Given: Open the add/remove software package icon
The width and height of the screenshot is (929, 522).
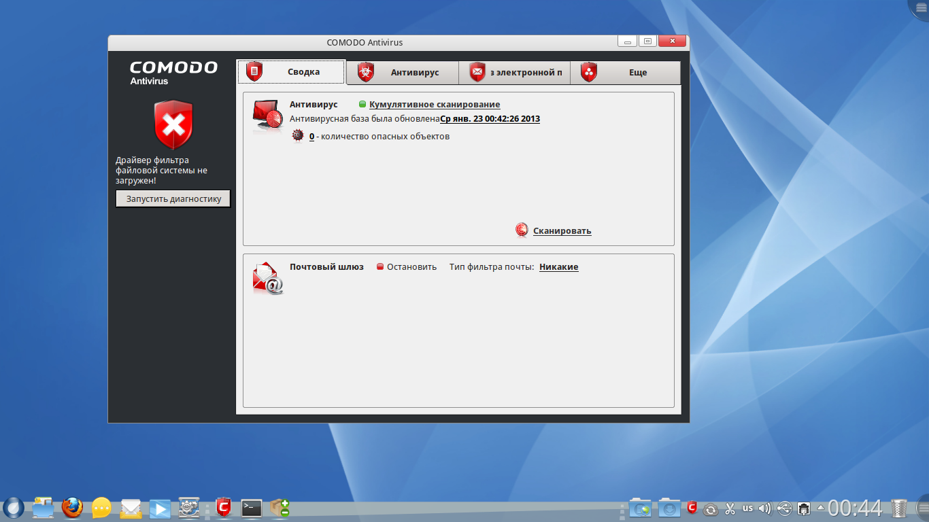Looking at the screenshot, I should [x=280, y=507].
